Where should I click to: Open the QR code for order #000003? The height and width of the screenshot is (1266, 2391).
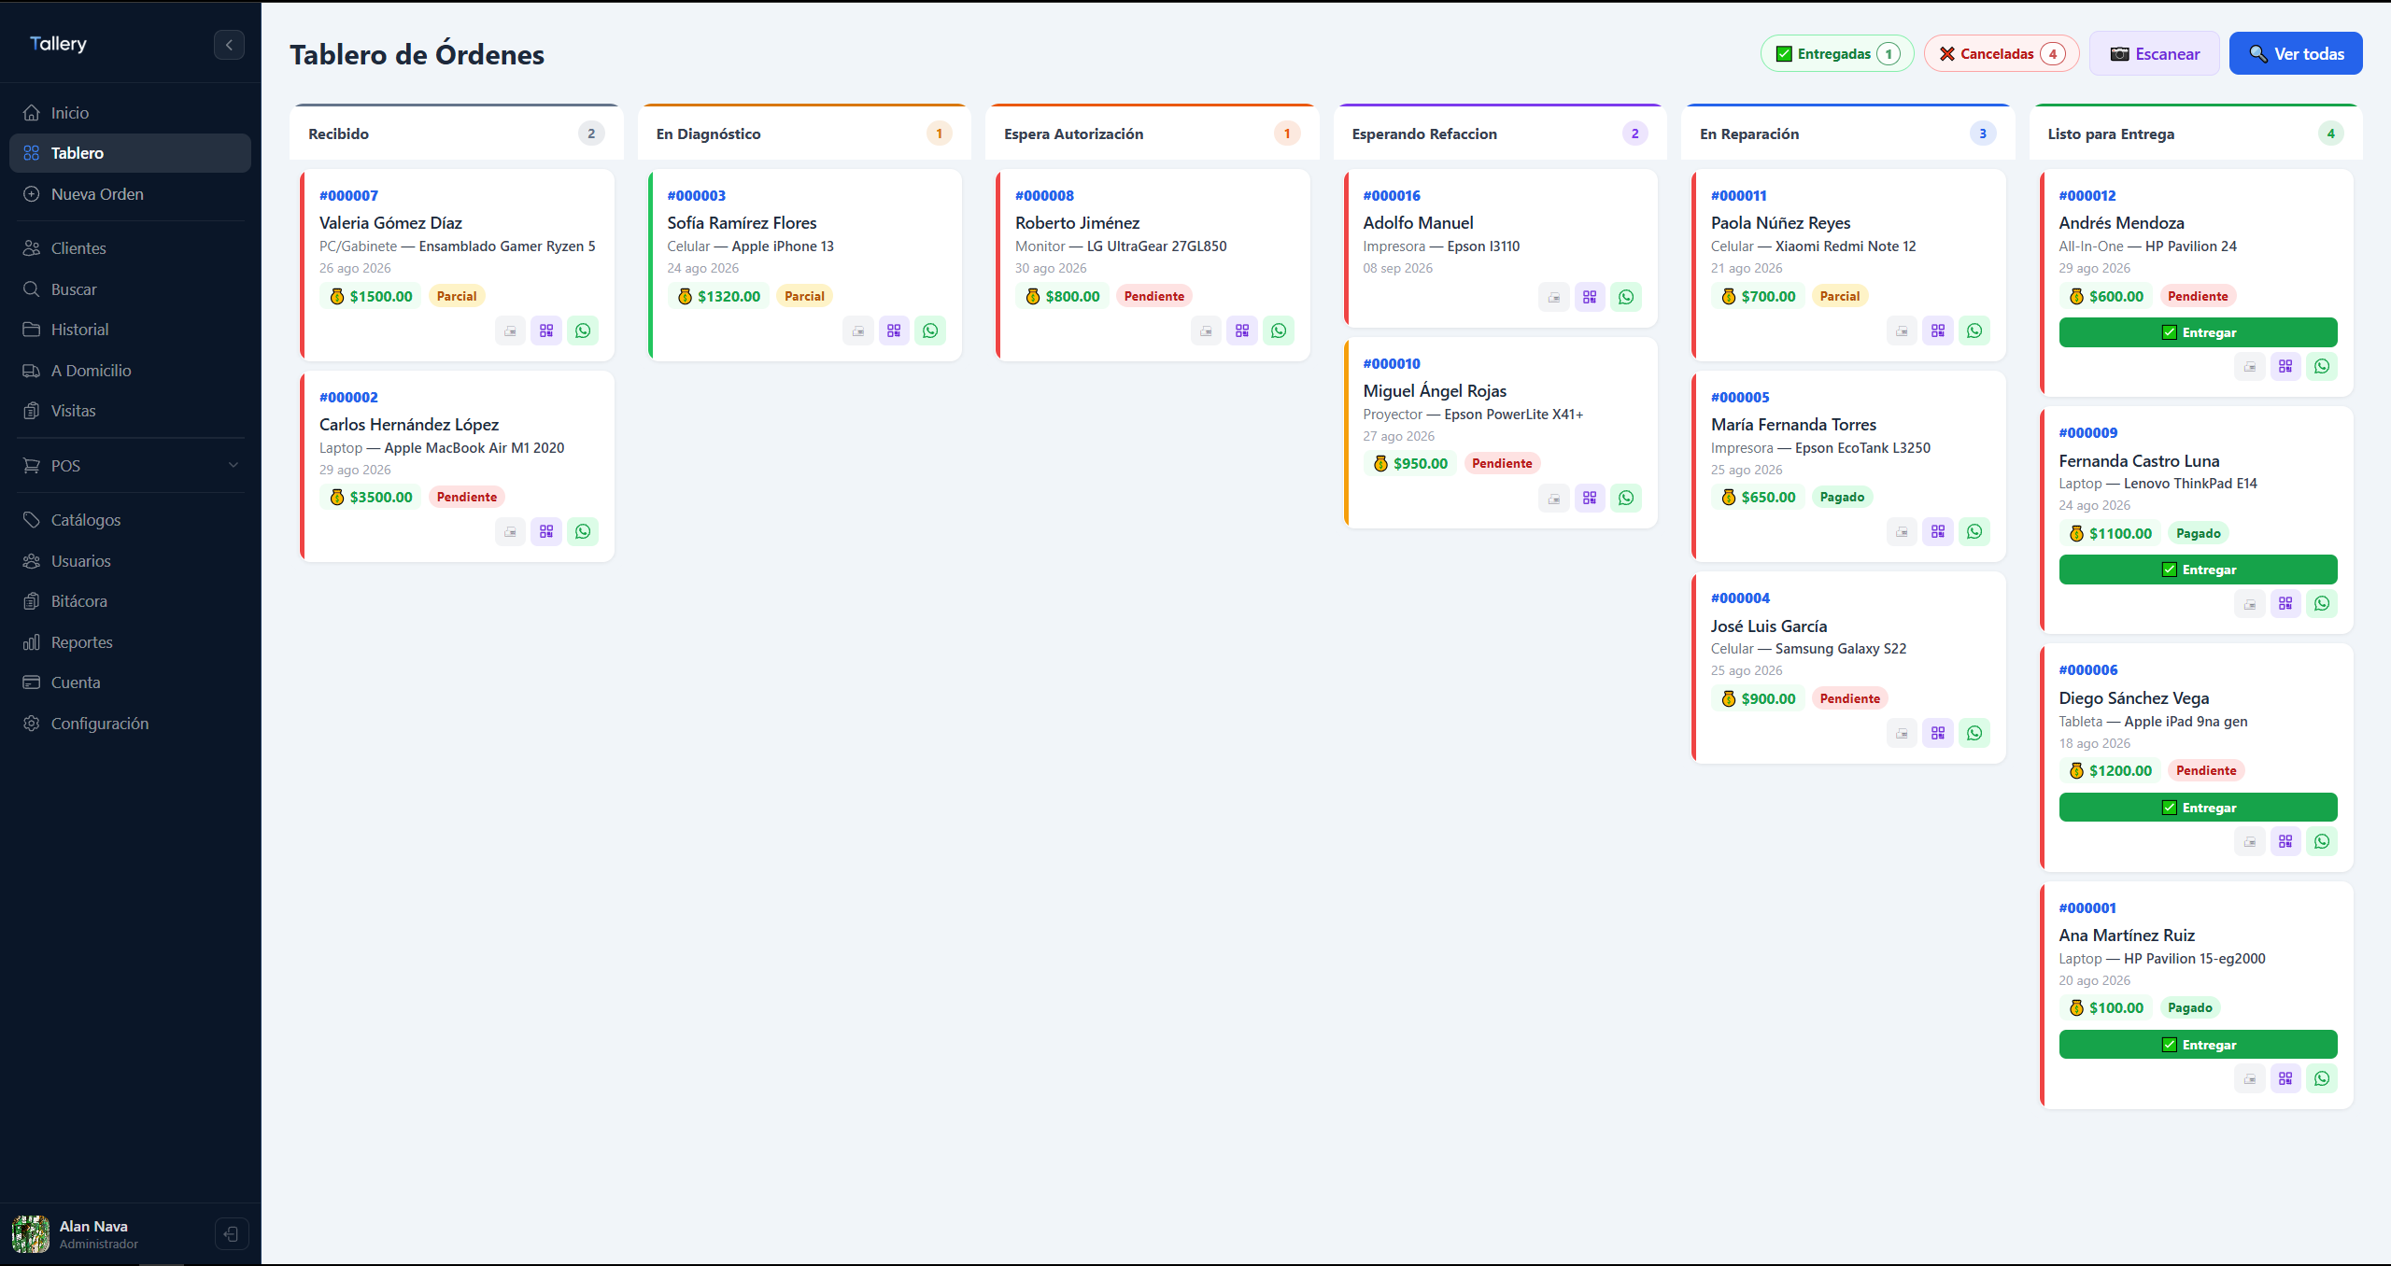(x=894, y=331)
